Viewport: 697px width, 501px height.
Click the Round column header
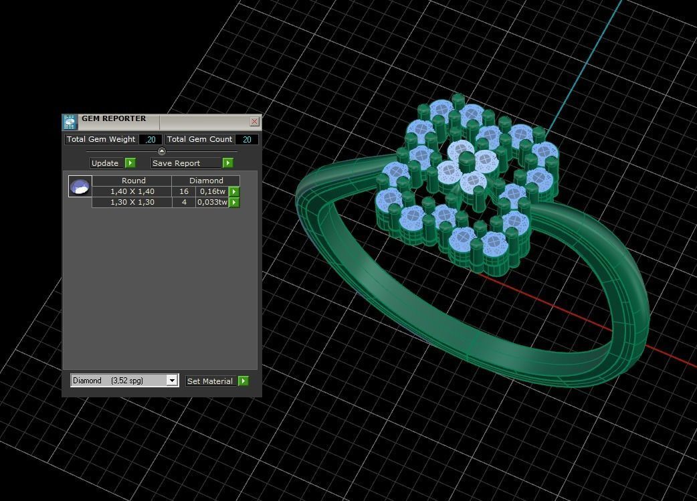[132, 181]
